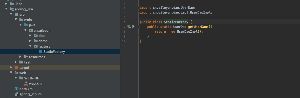Click the src folder icon
300x98 pixels.
pos(17,14)
